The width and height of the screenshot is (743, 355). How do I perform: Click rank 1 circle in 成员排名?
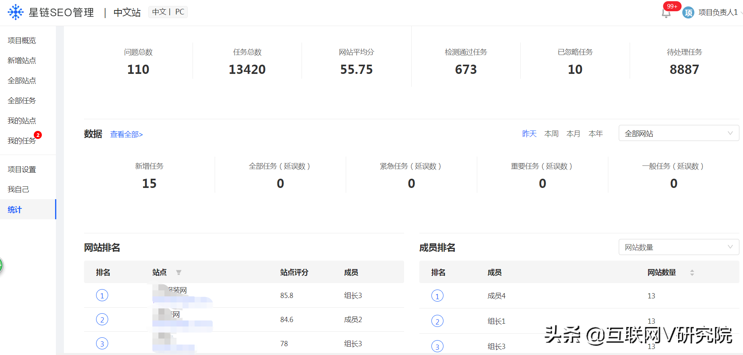point(437,296)
